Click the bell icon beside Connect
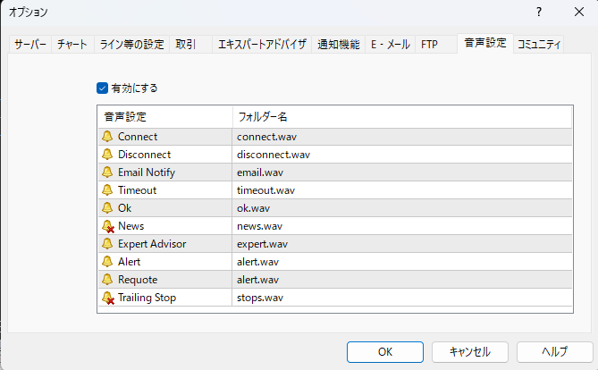598x370 pixels. point(107,137)
